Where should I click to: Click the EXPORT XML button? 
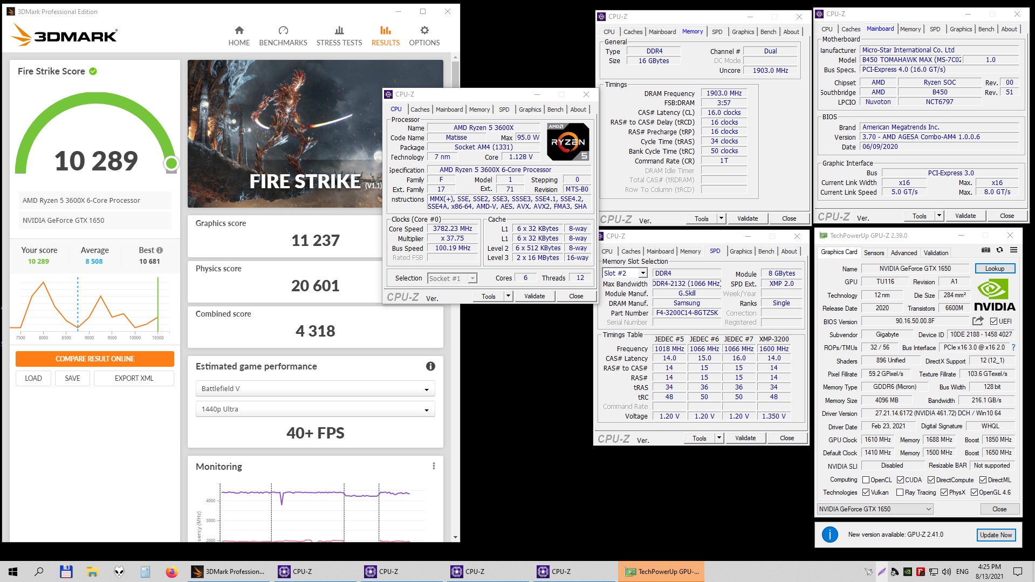click(134, 378)
